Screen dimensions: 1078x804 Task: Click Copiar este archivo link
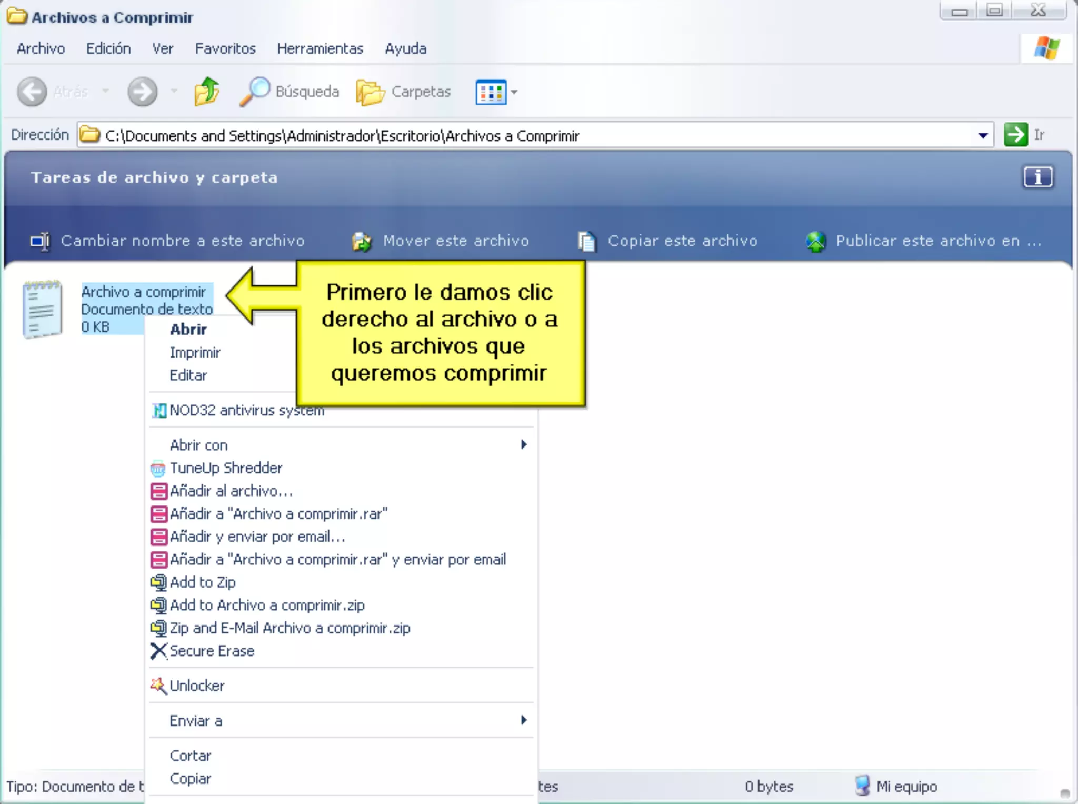[682, 241]
